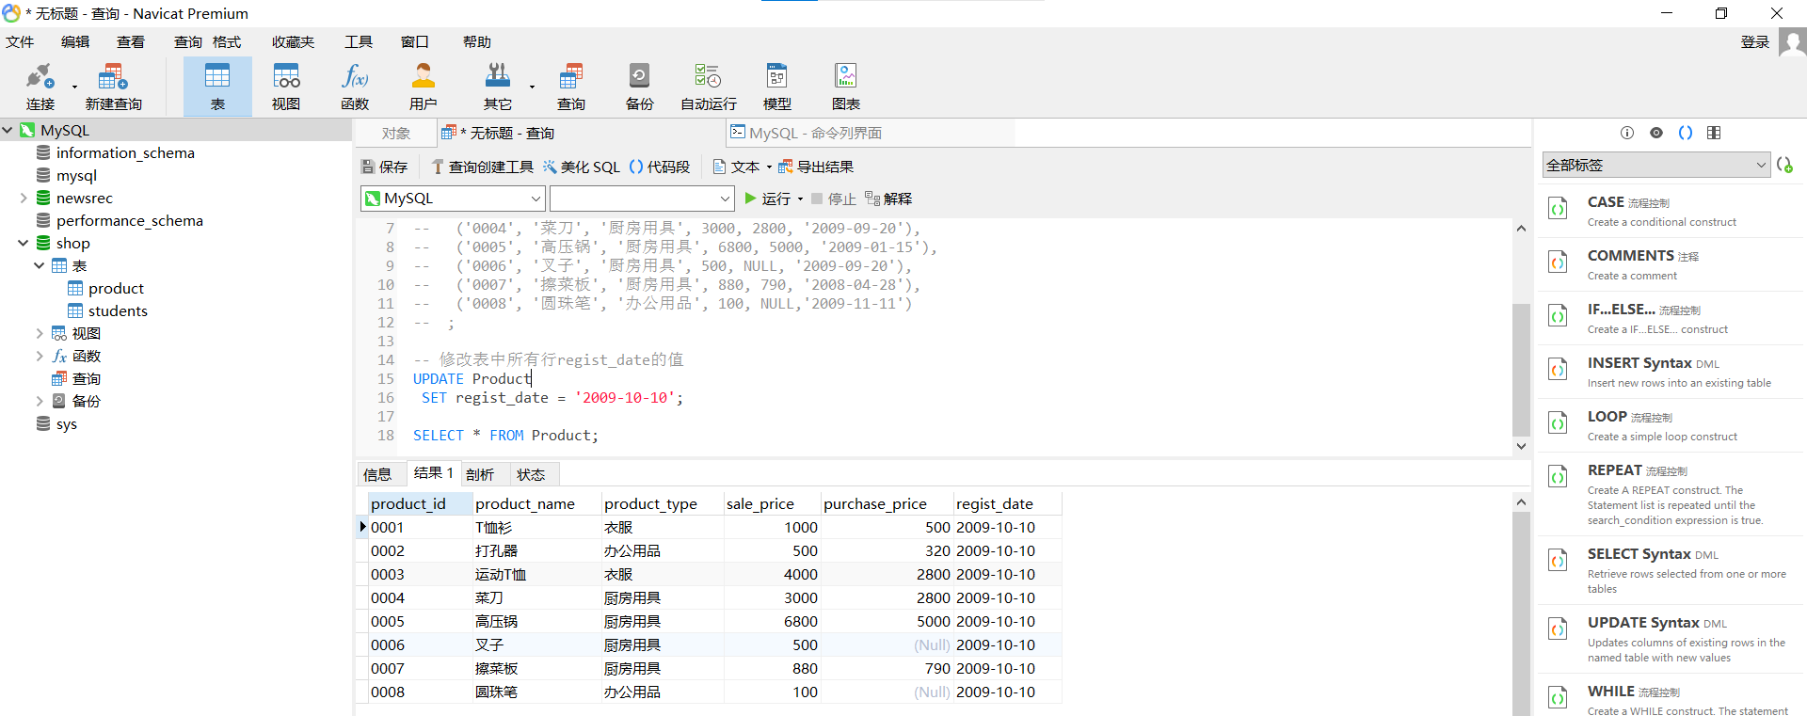Click the UPDATE Syntax snippet icon
The image size is (1807, 716).
pyautogui.click(x=1559, y=628)
